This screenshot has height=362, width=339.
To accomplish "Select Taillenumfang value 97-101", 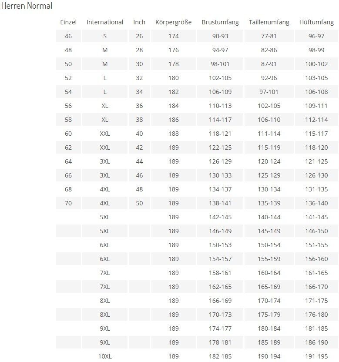I will 269,92.
